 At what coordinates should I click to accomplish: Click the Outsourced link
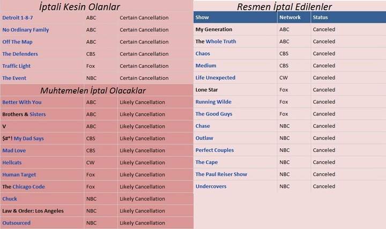pyautogui.click(x=17, y=223)
